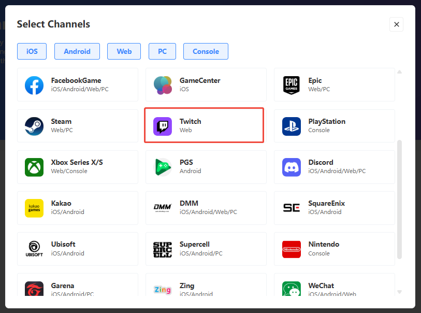The height and width of the screenshot is (313, 421).
Task: Select the Kakao channel name
Action: [61, 203]
